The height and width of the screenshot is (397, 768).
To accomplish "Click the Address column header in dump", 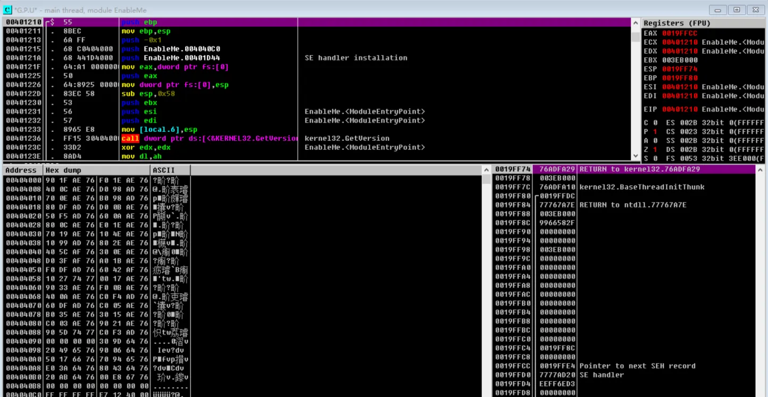I will click(22, 170).
